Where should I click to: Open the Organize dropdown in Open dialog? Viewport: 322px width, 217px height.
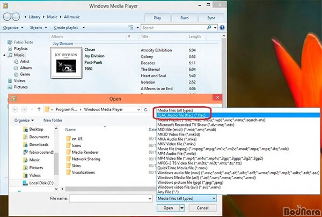pyautogui.click(x=24, y=120)
